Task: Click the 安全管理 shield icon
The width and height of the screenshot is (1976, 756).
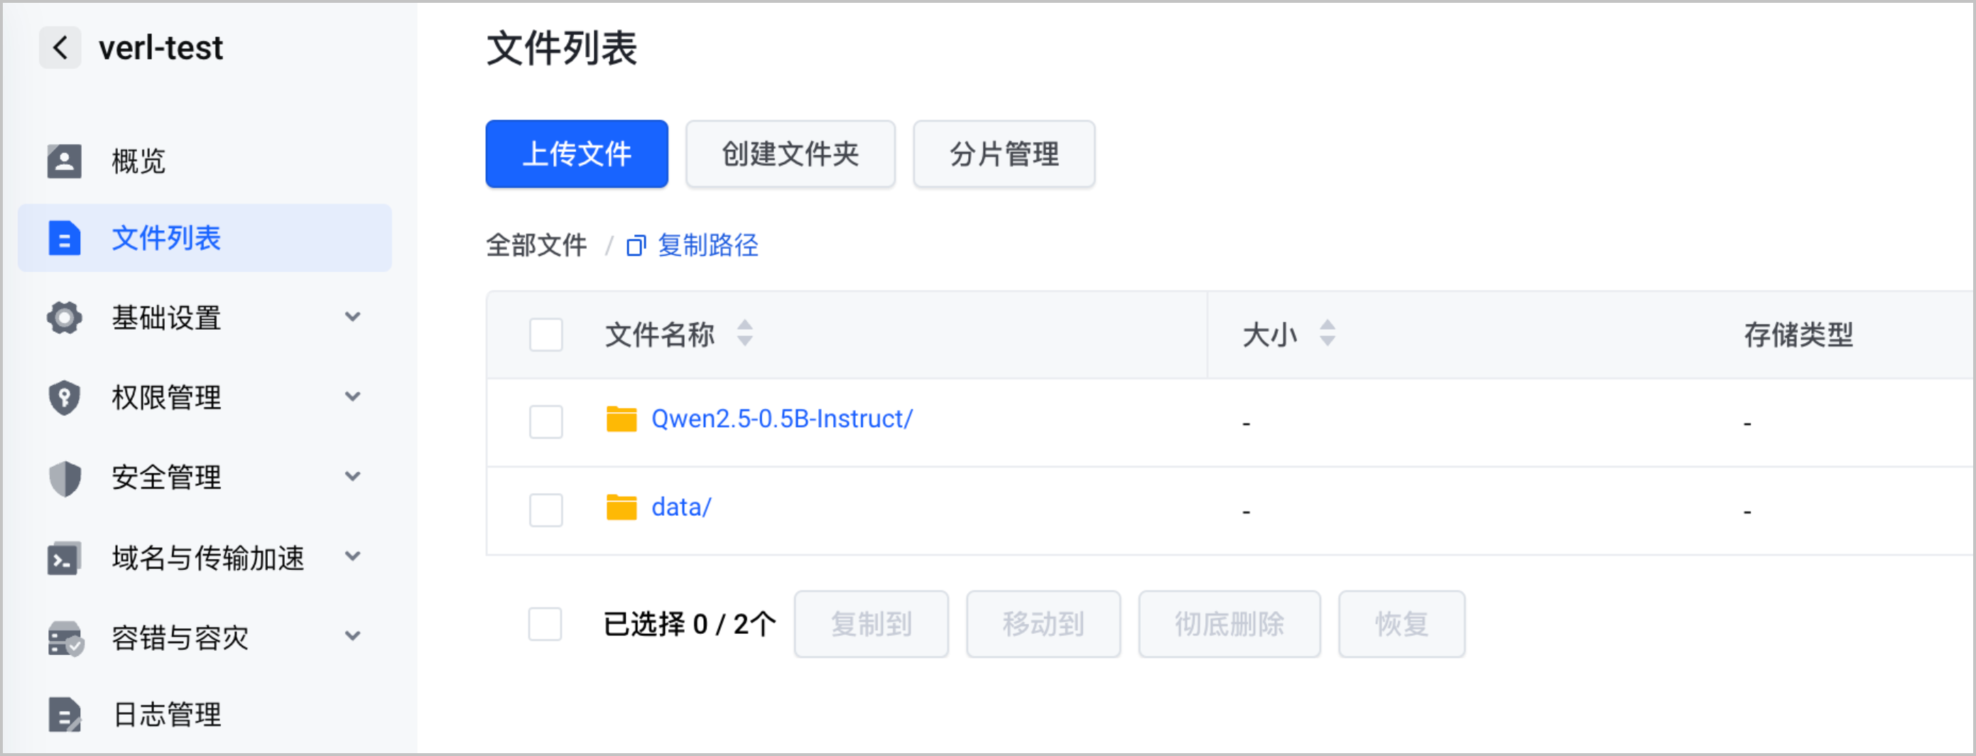Action: tap(65, 478)
